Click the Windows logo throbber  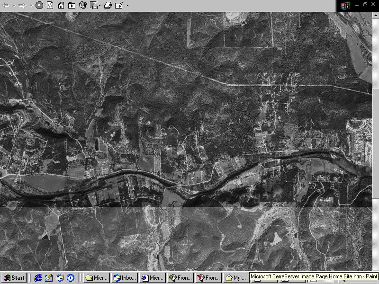[345, 6]
